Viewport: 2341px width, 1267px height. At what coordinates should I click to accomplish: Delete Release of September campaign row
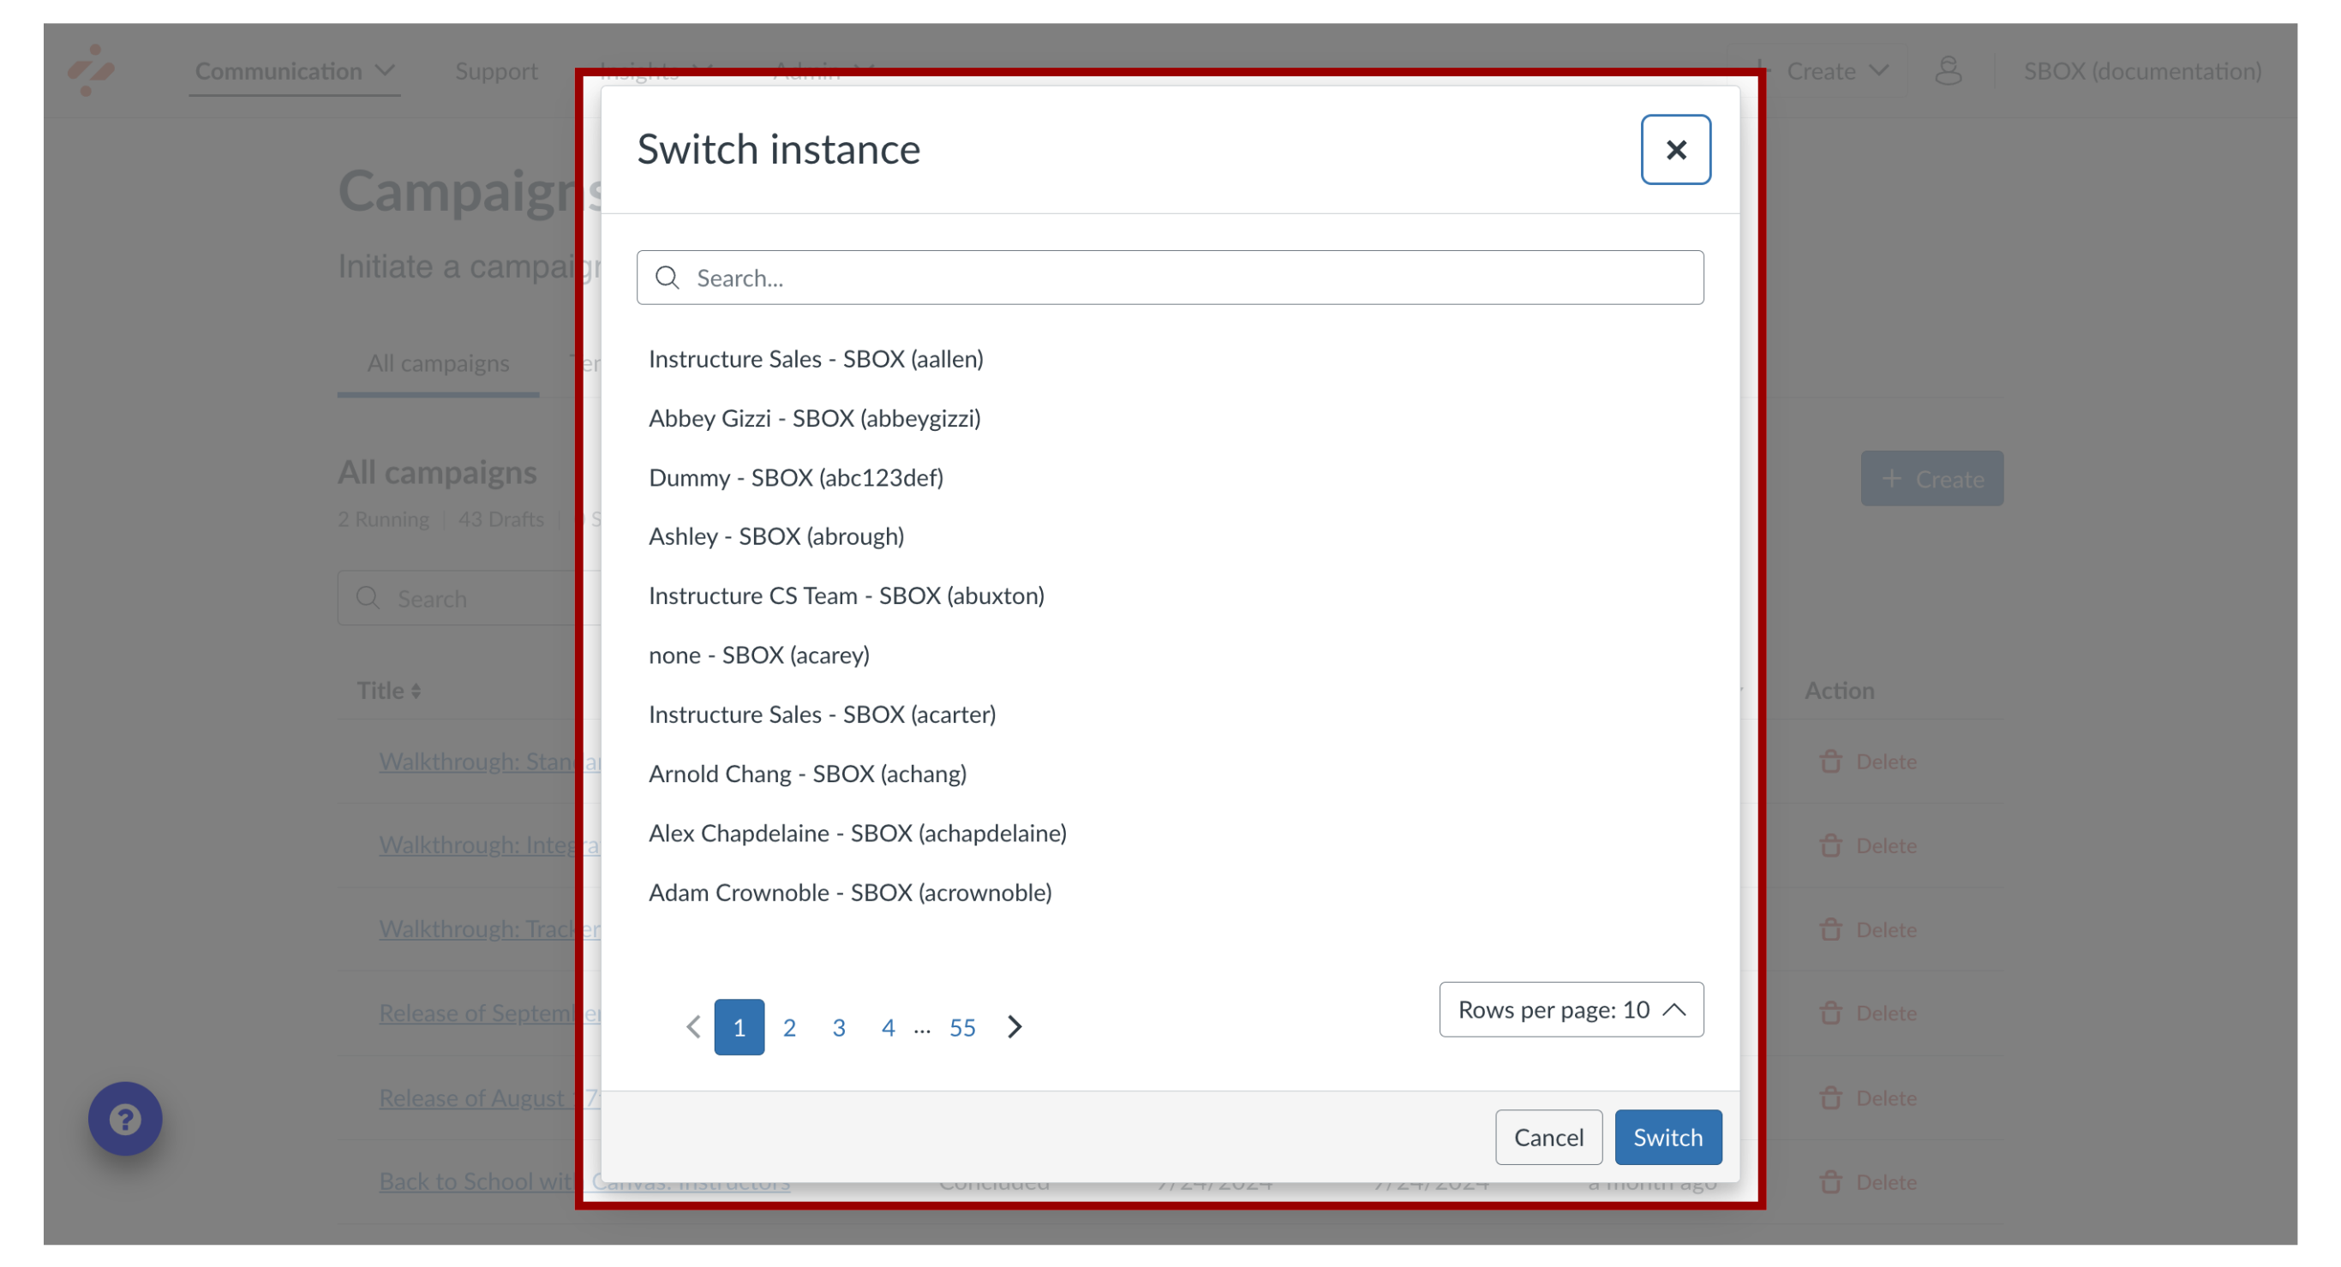(x=1869, y=1013)
